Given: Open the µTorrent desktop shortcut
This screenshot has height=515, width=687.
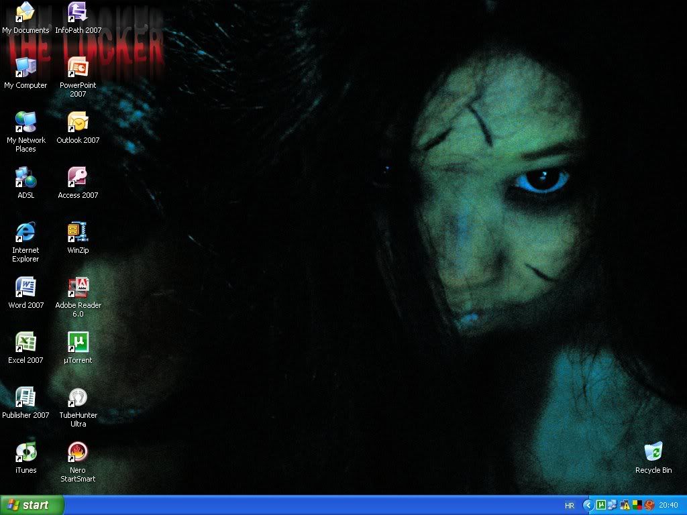Looking at the screenshot, I should pos(78,342).
